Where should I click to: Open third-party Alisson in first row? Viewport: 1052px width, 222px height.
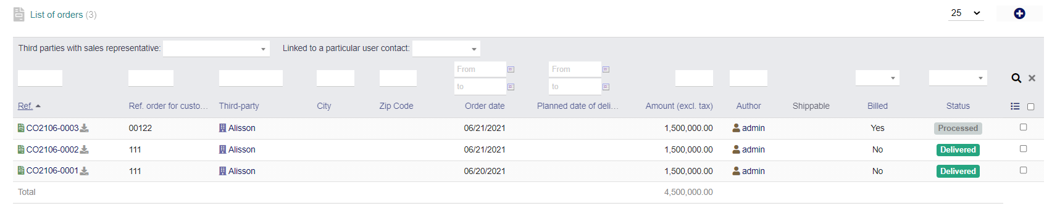[x=242, y=128]
